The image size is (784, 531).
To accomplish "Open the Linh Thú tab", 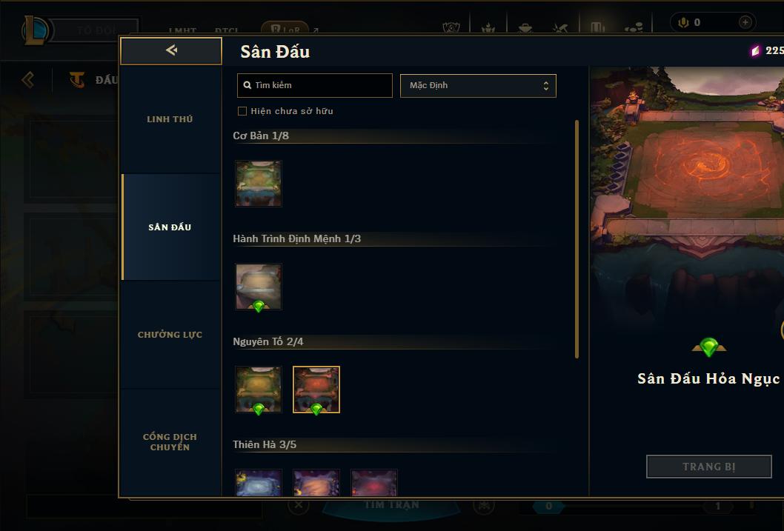I will pos(170,119).
